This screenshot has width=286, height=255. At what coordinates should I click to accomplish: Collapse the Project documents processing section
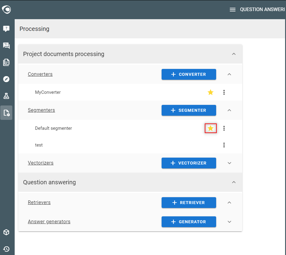pyautogui.click(x=234, y=54)
